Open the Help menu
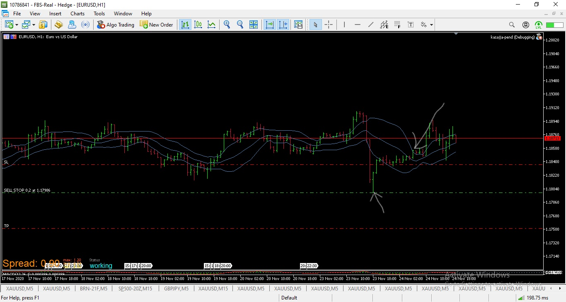 coord(146,14)
